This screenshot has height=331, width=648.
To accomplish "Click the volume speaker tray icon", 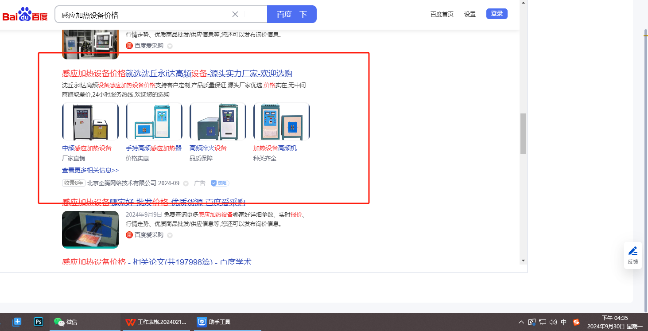I will point(553,322).
